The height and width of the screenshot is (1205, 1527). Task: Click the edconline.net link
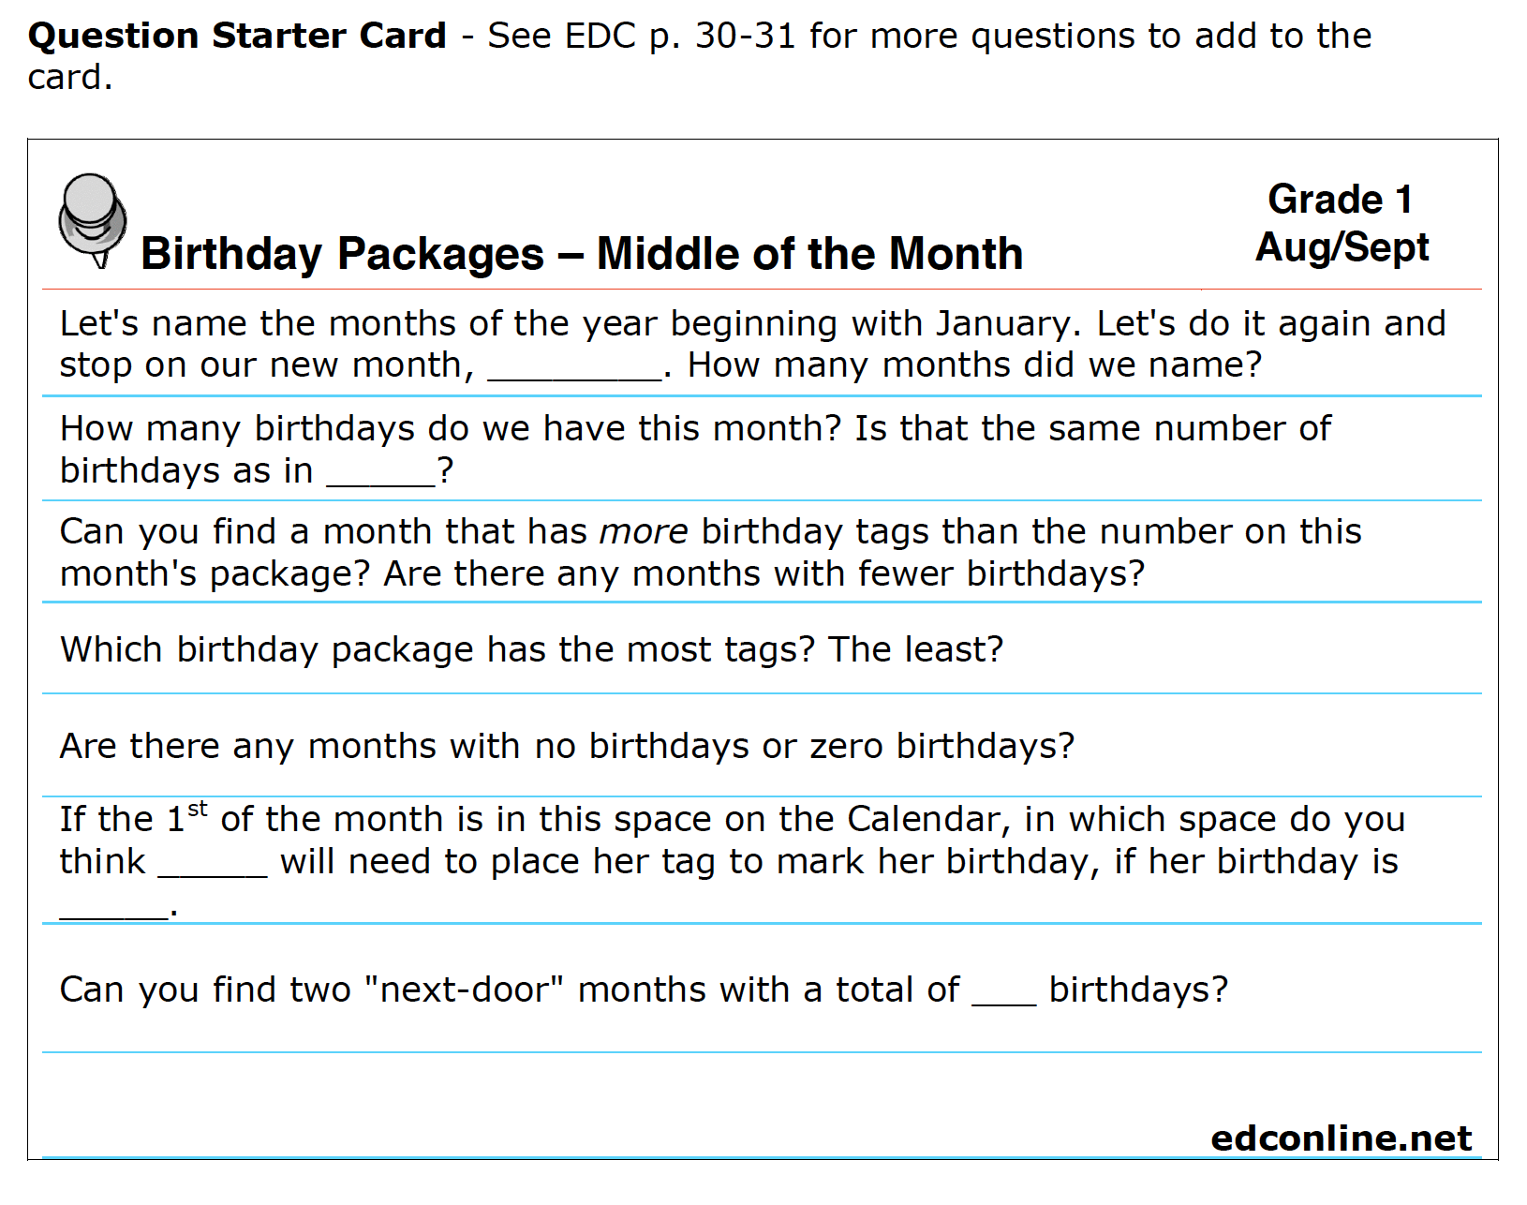(1341, 1138)
